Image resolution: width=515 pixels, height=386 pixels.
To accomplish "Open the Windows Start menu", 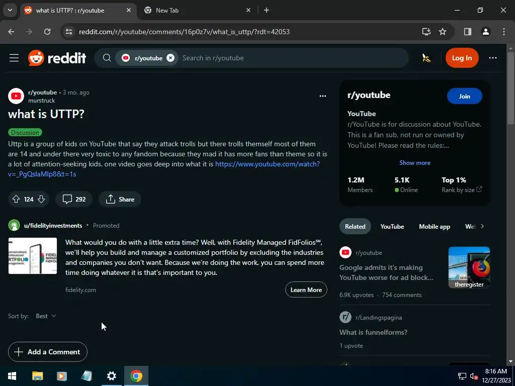I will click(12, 376).
